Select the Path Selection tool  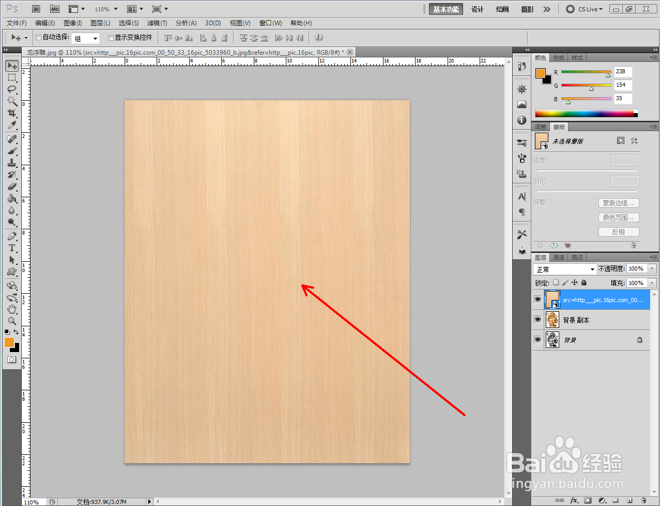[x=12, y=260]
